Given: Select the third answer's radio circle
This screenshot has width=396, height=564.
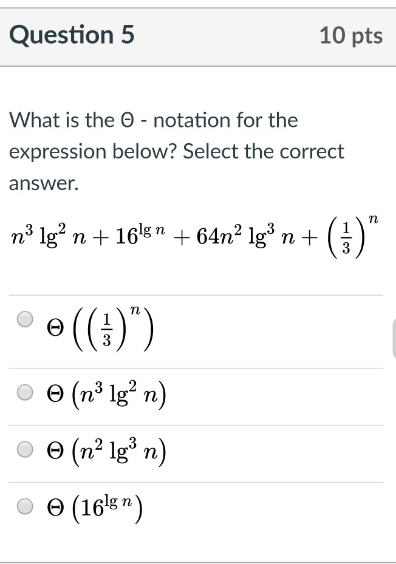Looking at the screenshot, I should click(24, 450).
